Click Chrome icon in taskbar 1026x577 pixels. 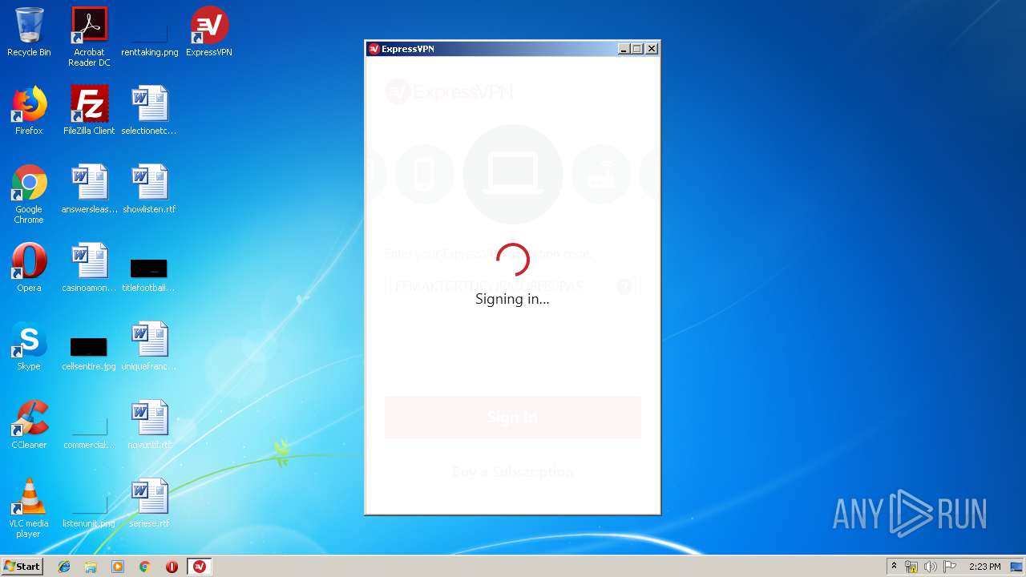[x=145, y=567]
